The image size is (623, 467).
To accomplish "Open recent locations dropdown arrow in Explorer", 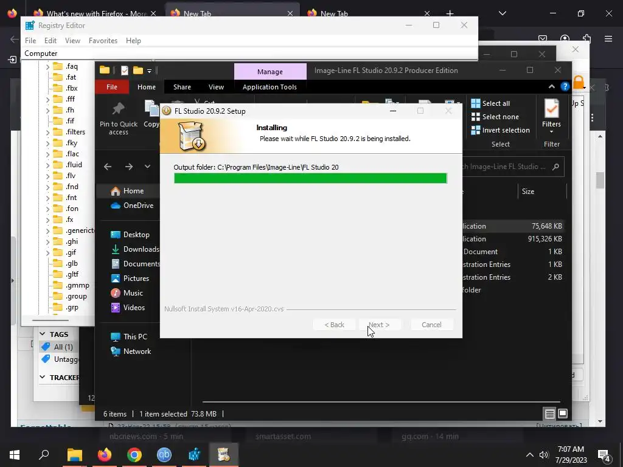I will click(147, 167).
